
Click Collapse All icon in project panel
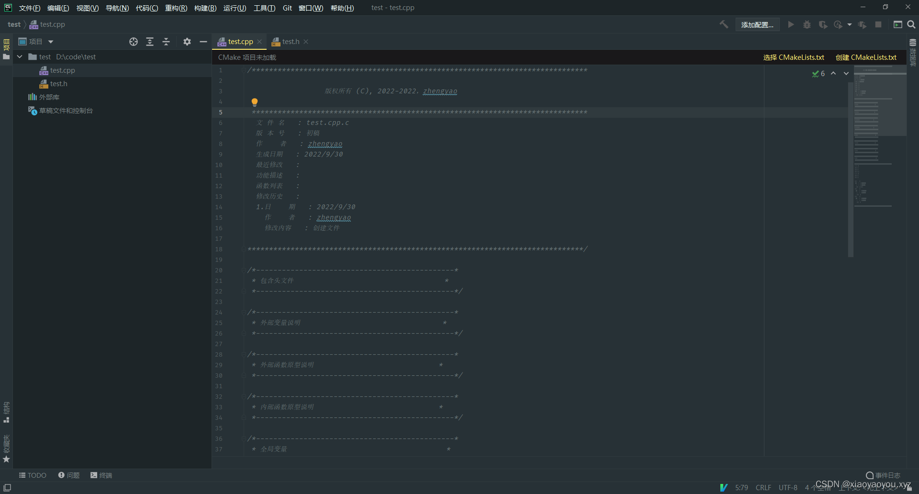click(166, 42)
